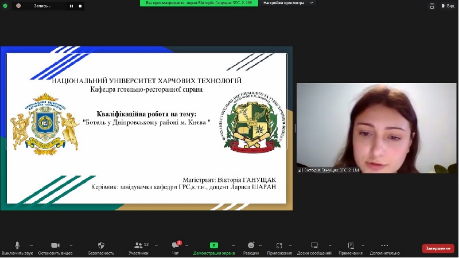Screen dimensions: 459x258
Task: Expand notes options arrow
Action: [x=363, y=245]
